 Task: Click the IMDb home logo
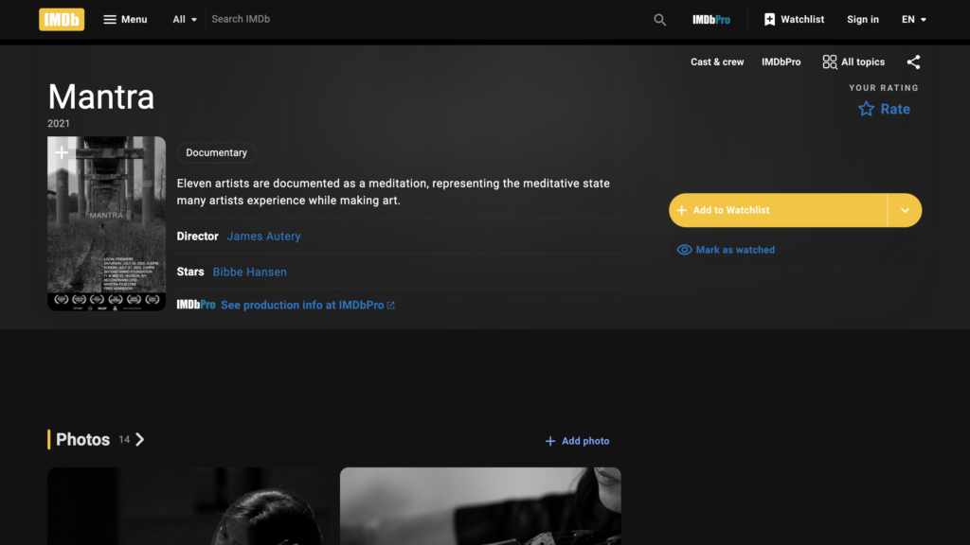(x=62, y=19)
